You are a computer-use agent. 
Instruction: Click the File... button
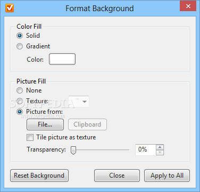(x=45, y=124)
